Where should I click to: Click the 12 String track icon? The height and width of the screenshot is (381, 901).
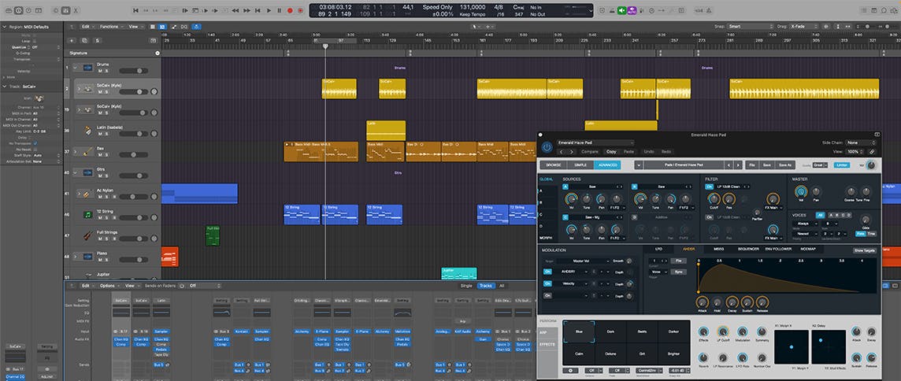point(88,214)
